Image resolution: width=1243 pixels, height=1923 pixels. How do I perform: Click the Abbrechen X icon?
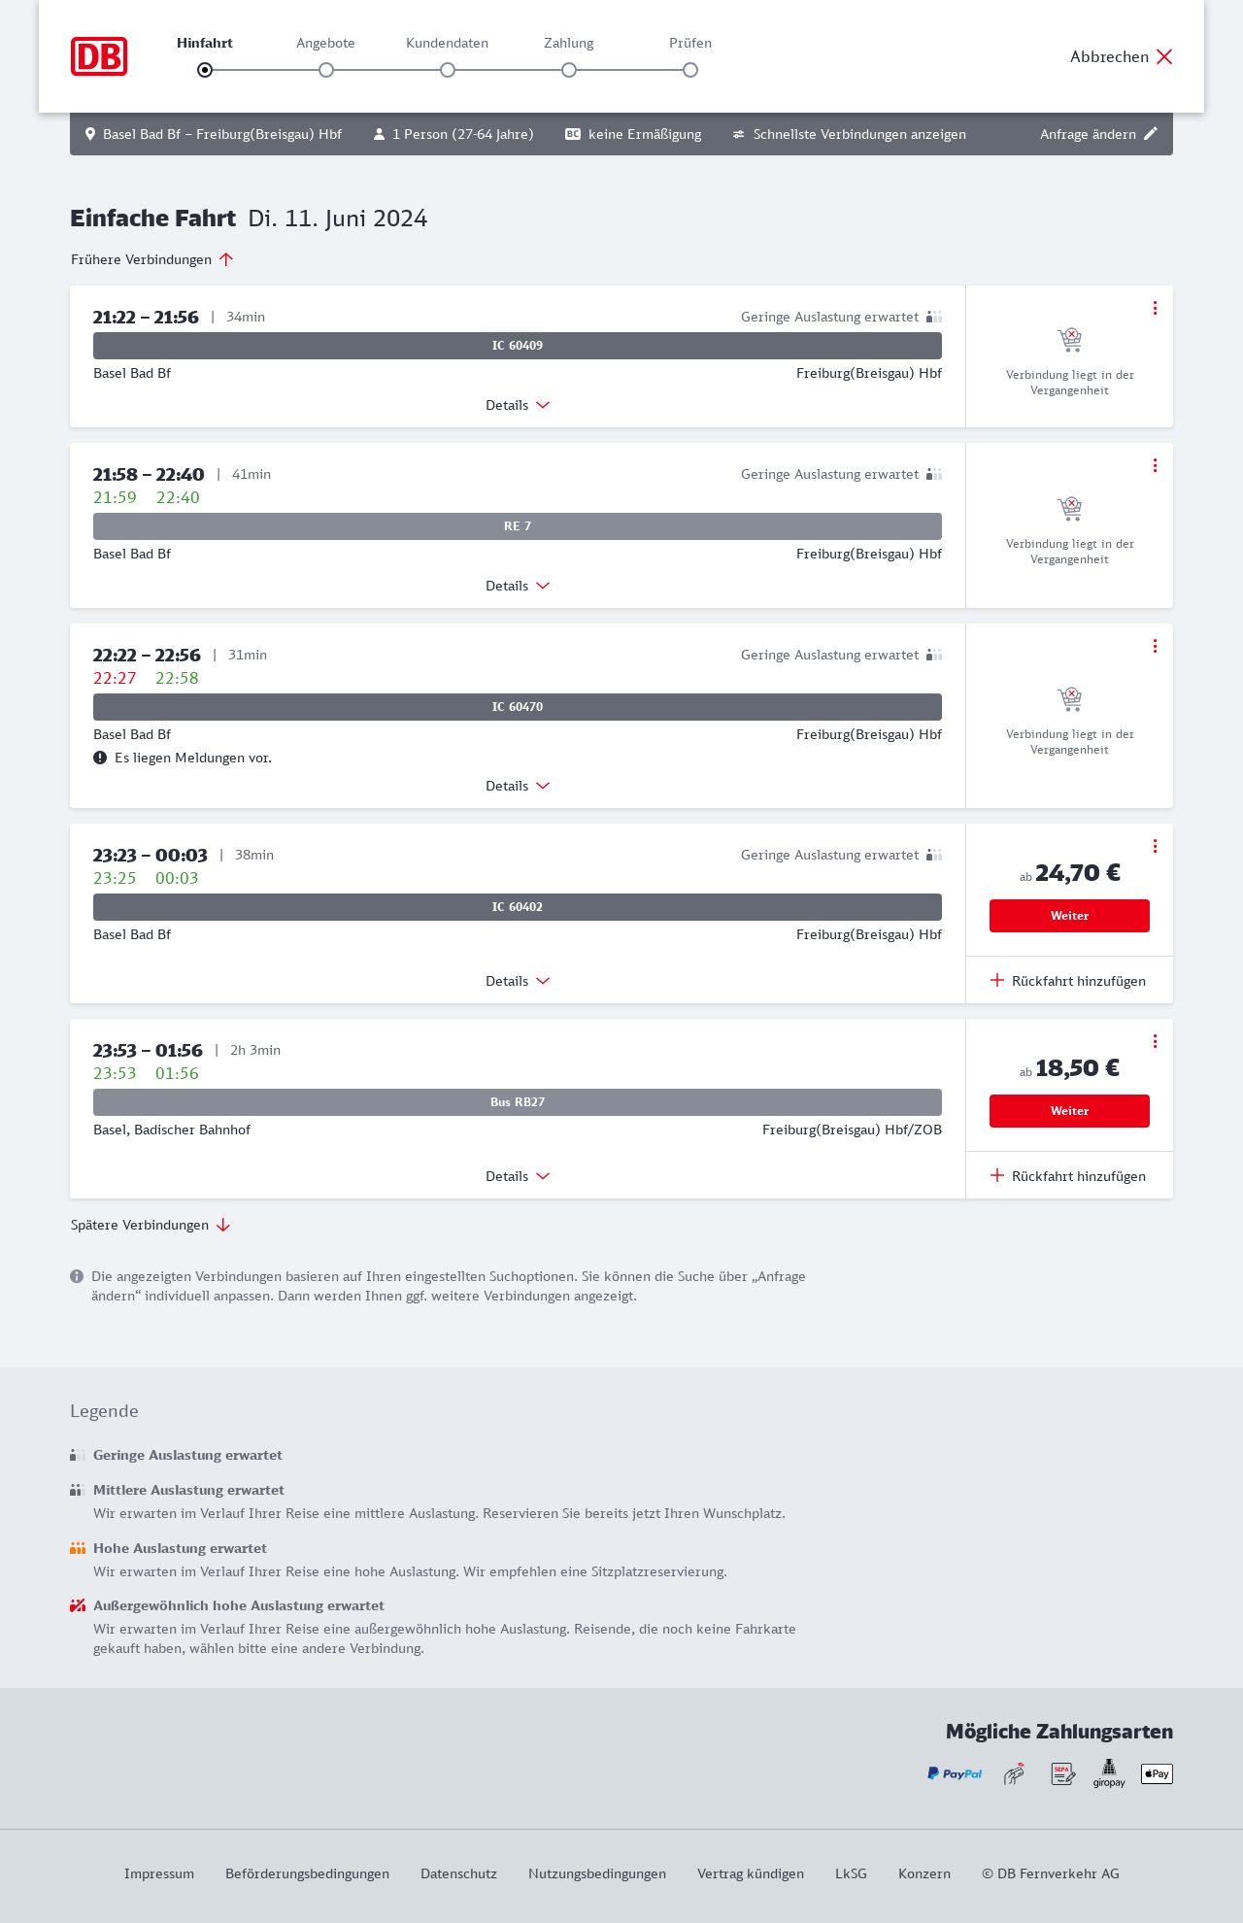1164,56
